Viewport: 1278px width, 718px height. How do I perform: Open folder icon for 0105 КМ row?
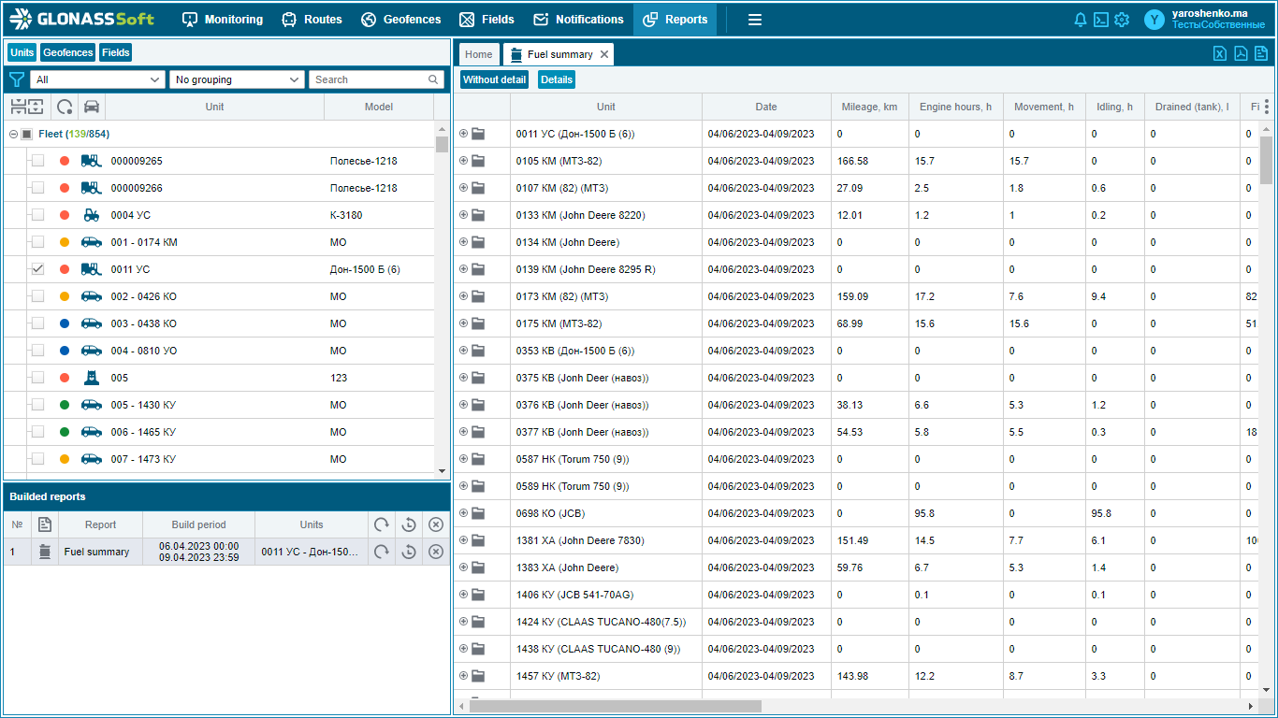coord(478,161)
